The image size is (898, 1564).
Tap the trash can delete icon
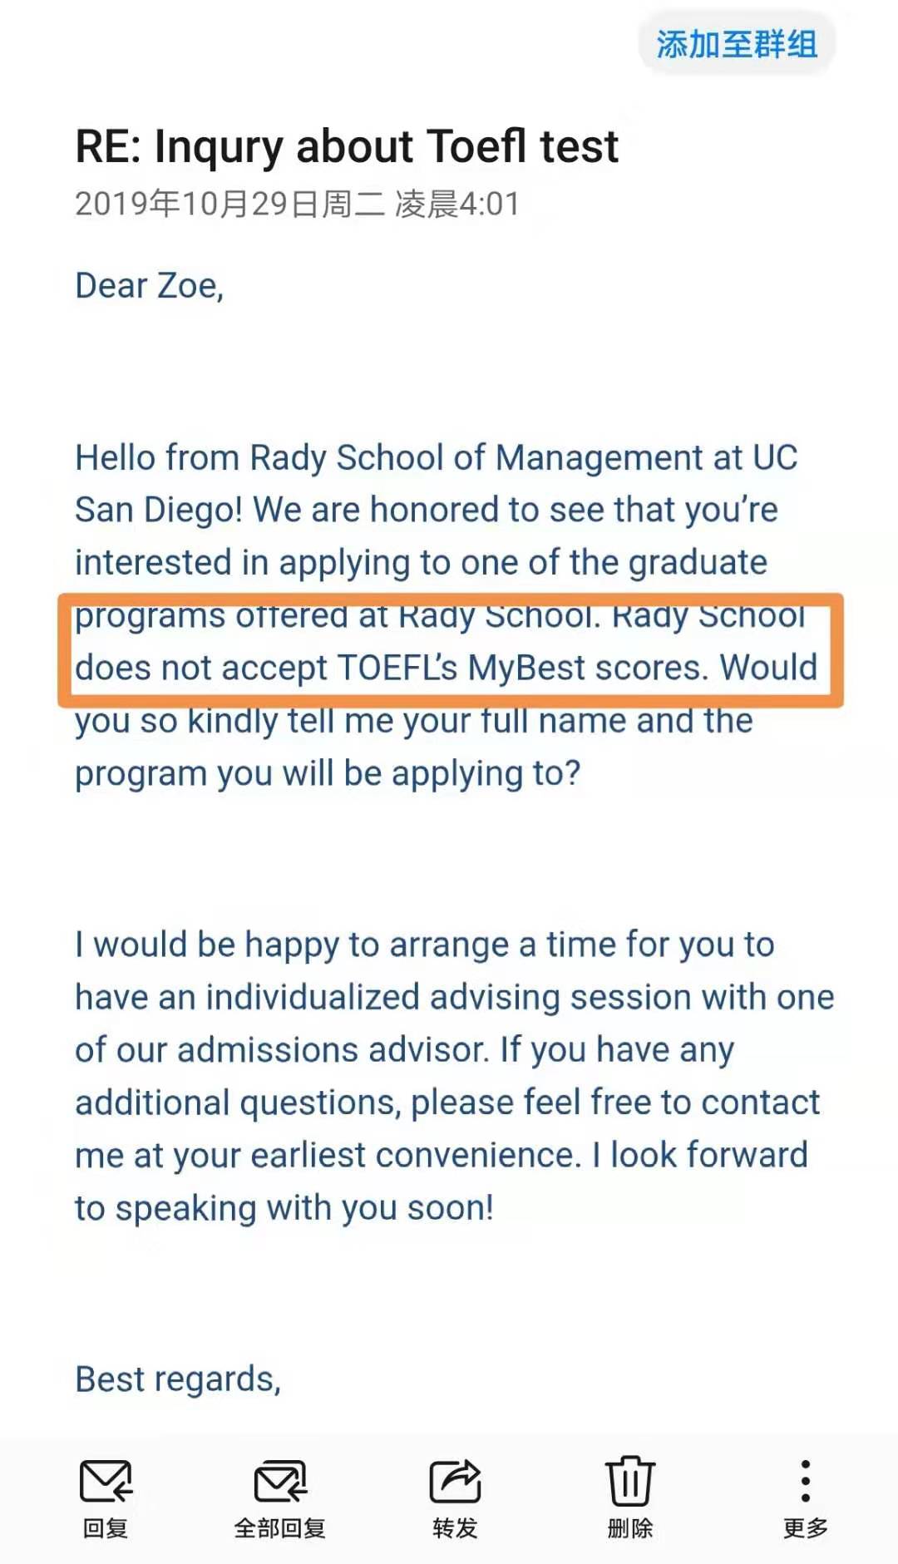(x=629, y=1481)
